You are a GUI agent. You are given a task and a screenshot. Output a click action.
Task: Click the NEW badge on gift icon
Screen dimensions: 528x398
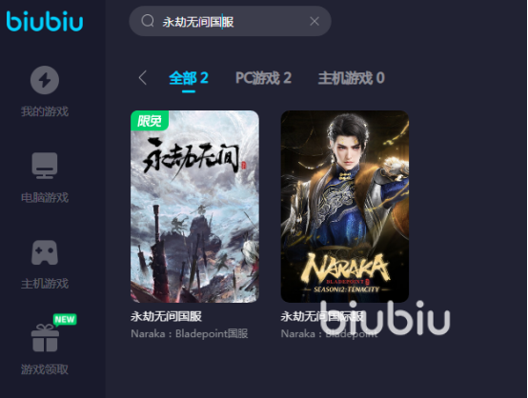[65, 319]
